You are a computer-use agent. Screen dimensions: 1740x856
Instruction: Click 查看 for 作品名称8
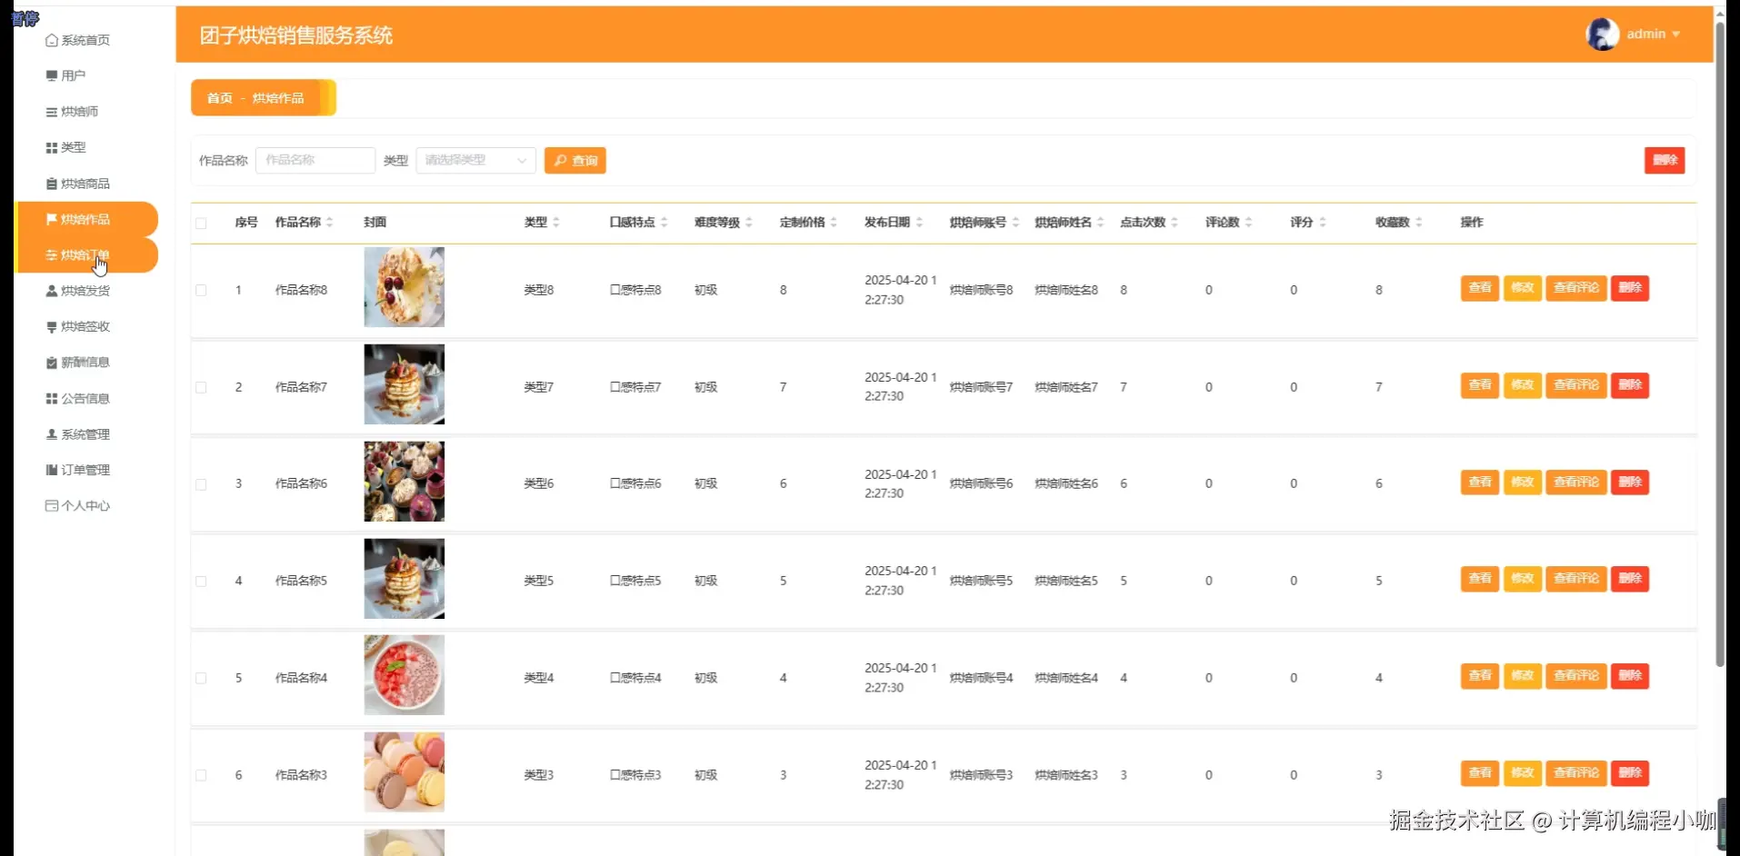tap(1479, 288)
